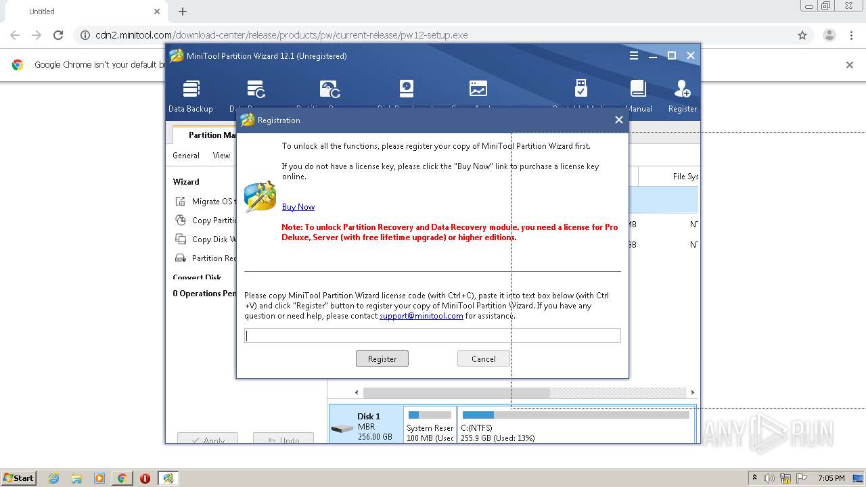
Task: Click '0 Operations Pending' text
Action: coord(206,294)
